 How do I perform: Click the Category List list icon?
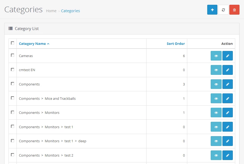(x=10, y=28)
